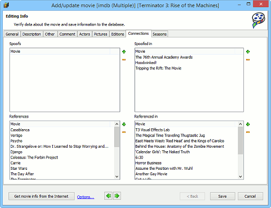Select Psycho in References list
271x208 pixels.
[x=16, y=141]
